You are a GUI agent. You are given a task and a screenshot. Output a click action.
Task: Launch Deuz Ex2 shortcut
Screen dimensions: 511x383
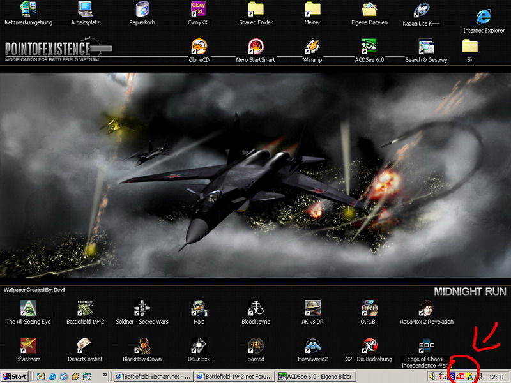pos(199,350)
